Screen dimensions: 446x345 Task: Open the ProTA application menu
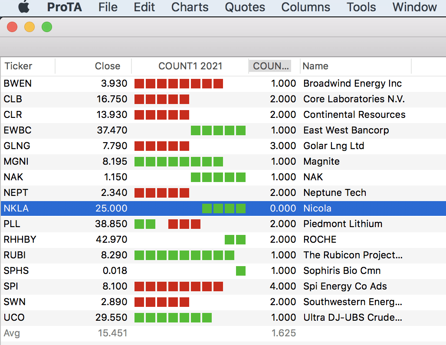(64, 7)
